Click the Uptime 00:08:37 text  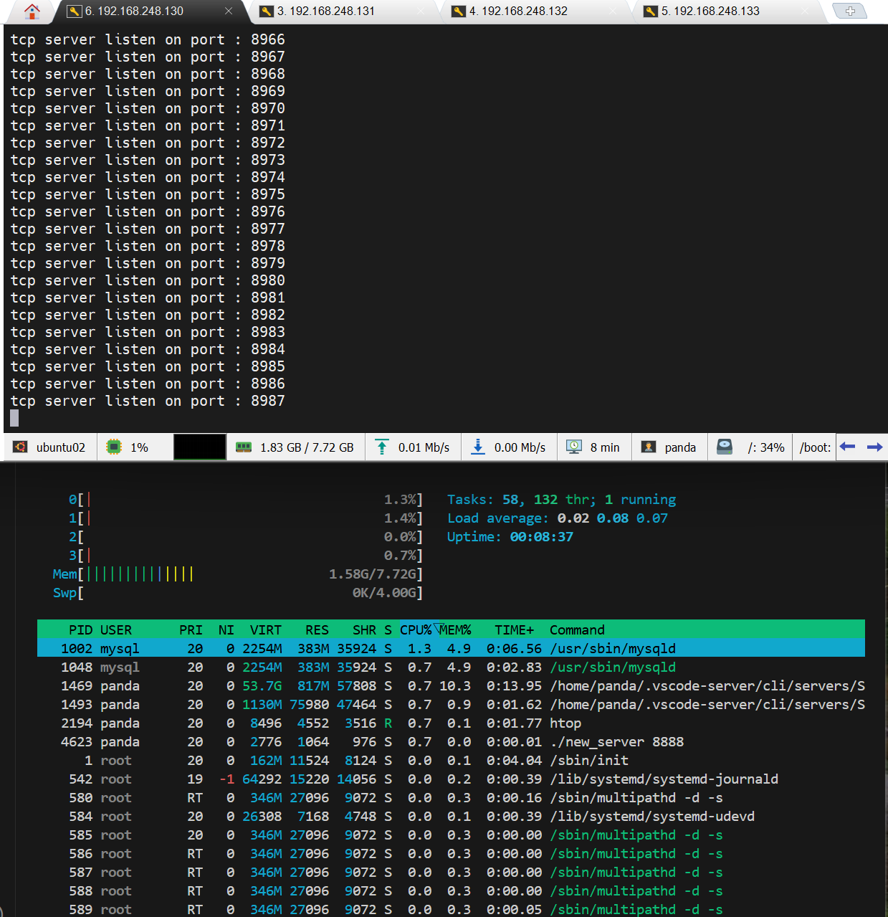(510, 537)
